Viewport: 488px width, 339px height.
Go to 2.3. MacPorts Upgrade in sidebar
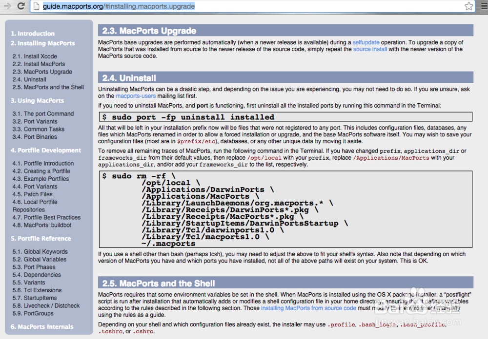point(42,72)
